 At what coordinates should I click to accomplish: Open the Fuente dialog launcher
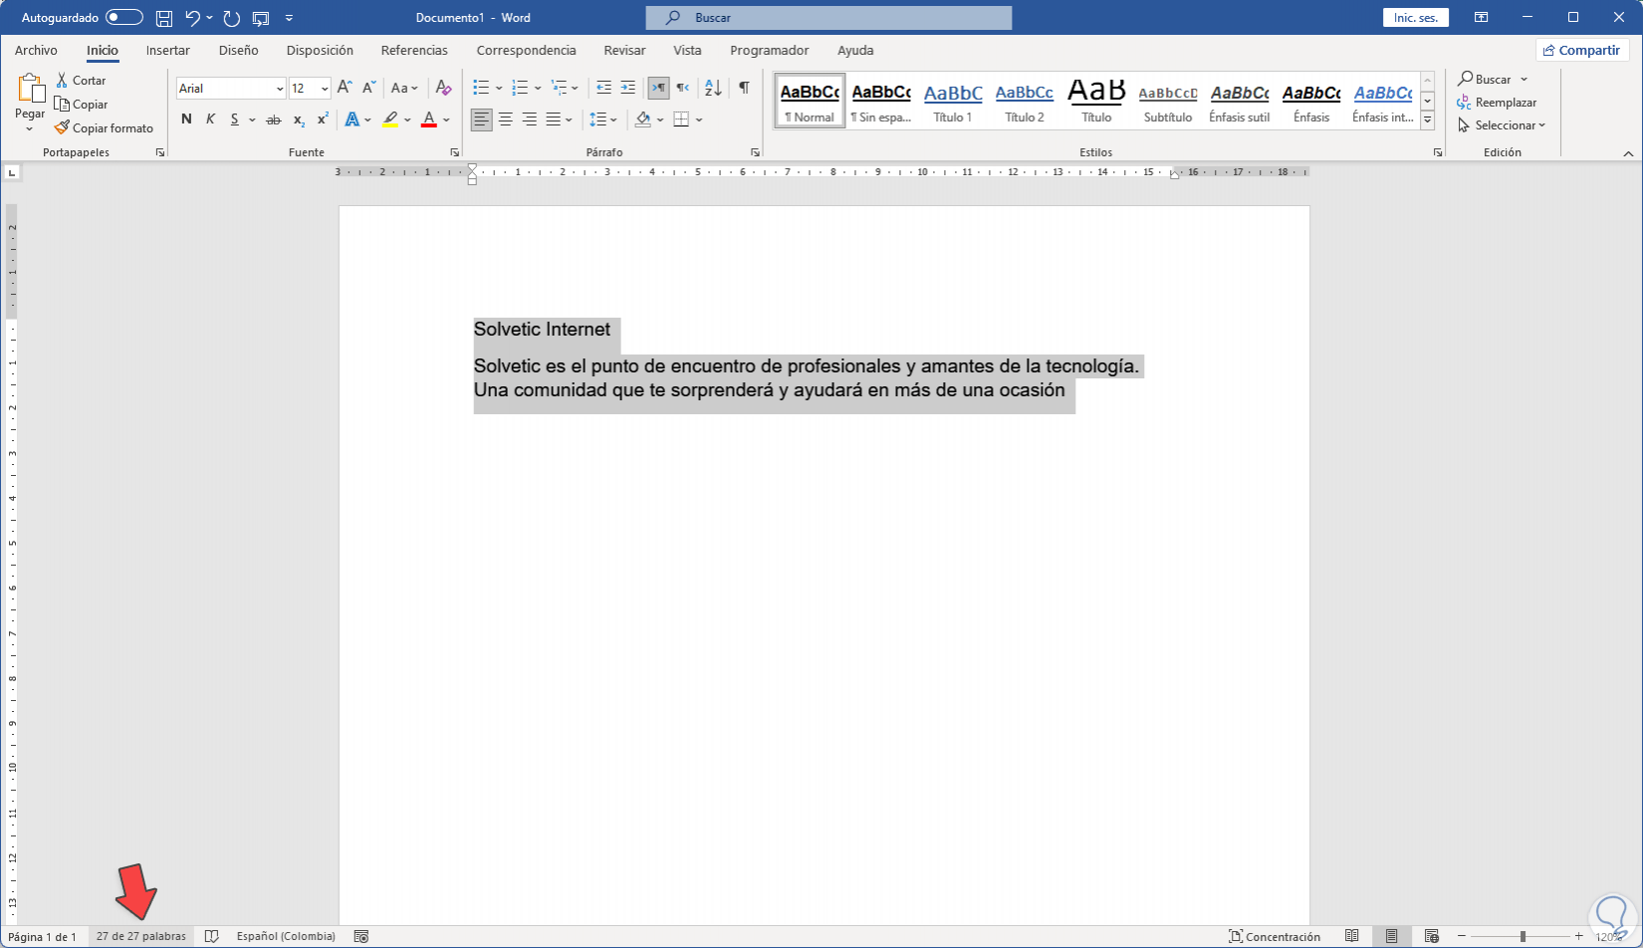(455, 152)
